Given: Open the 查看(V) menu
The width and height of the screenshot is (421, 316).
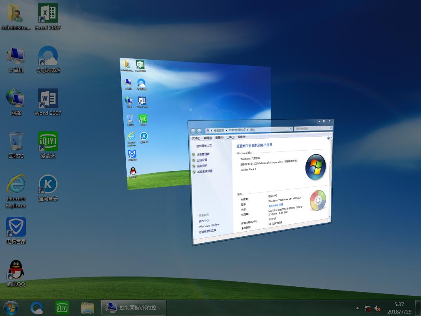Looking at the screenshot, I should 219,137.
